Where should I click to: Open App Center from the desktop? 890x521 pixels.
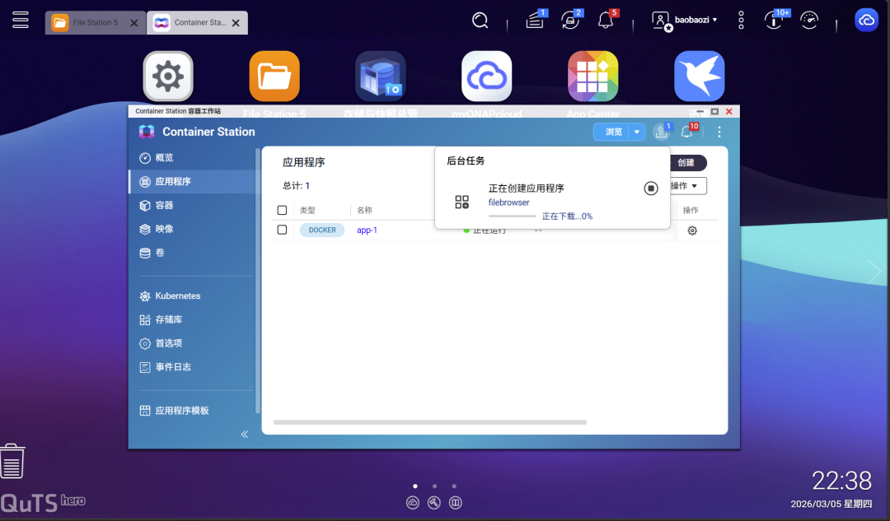[593, 75]
